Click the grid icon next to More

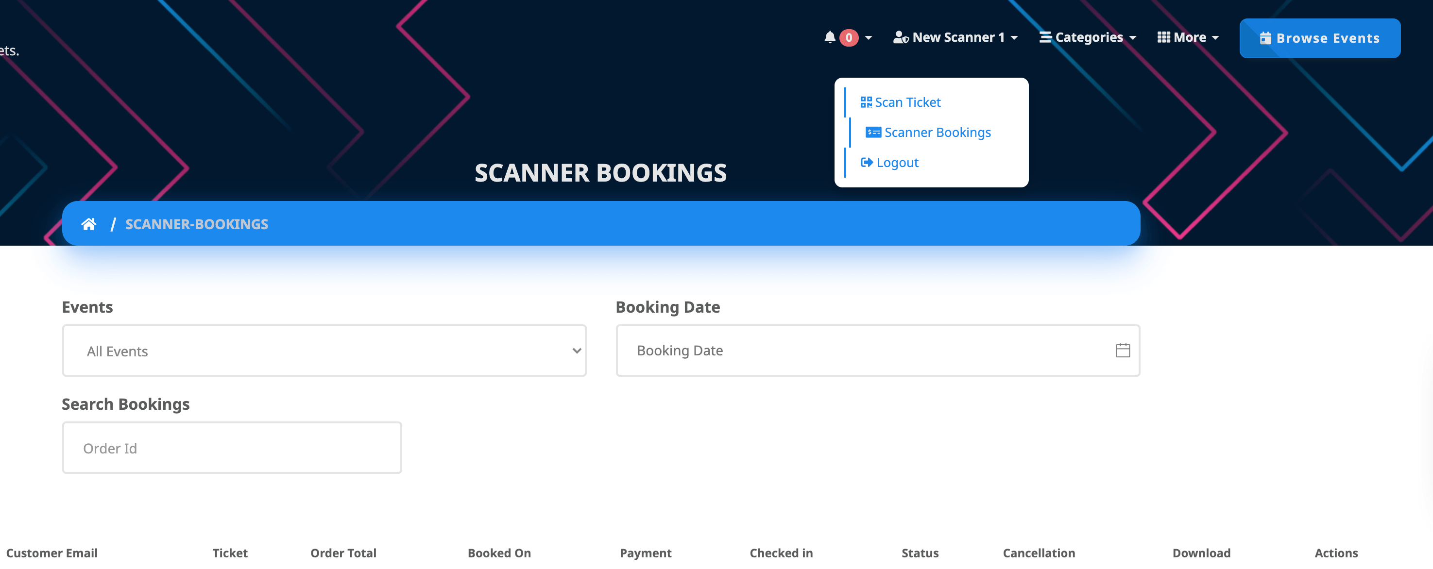pos(1164,37)
